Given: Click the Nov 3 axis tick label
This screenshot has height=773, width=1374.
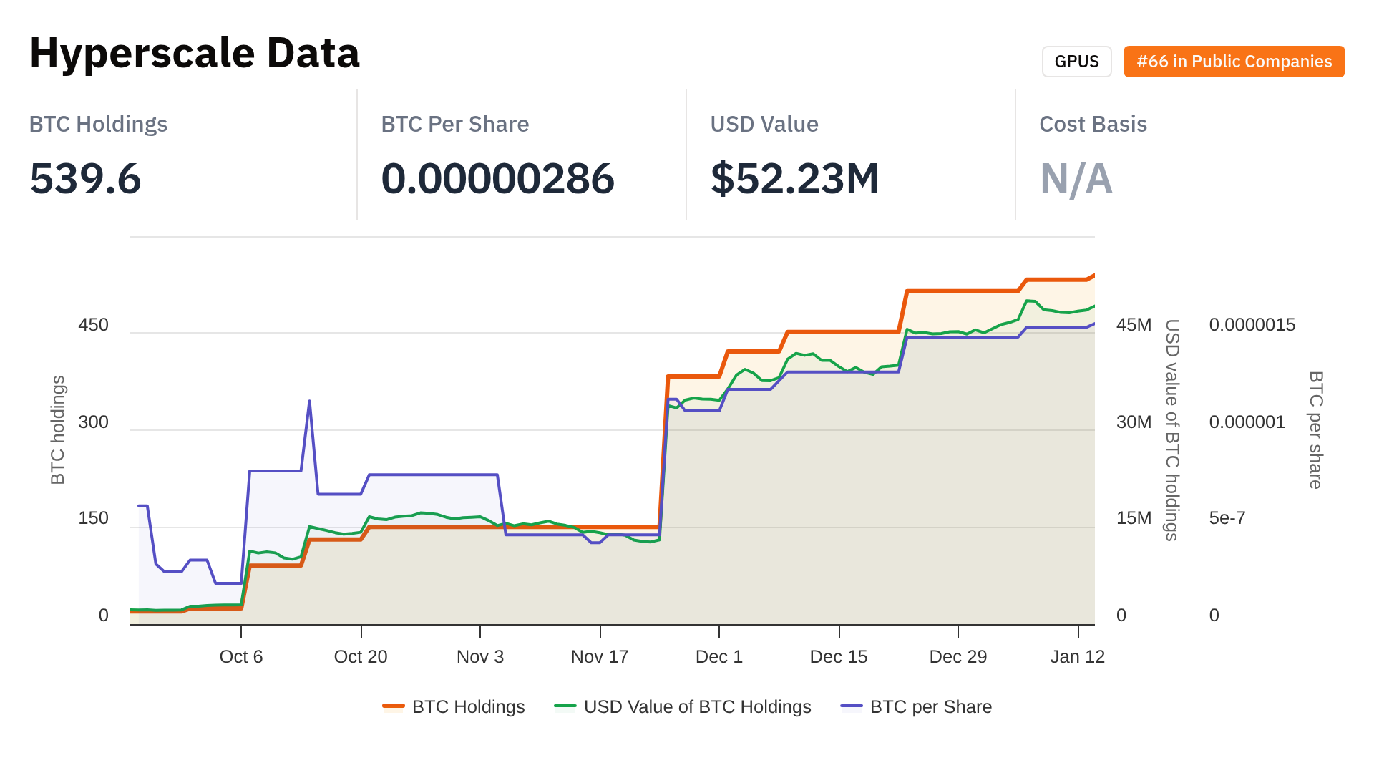Looking at the screenshot, I should coord(480,656).
